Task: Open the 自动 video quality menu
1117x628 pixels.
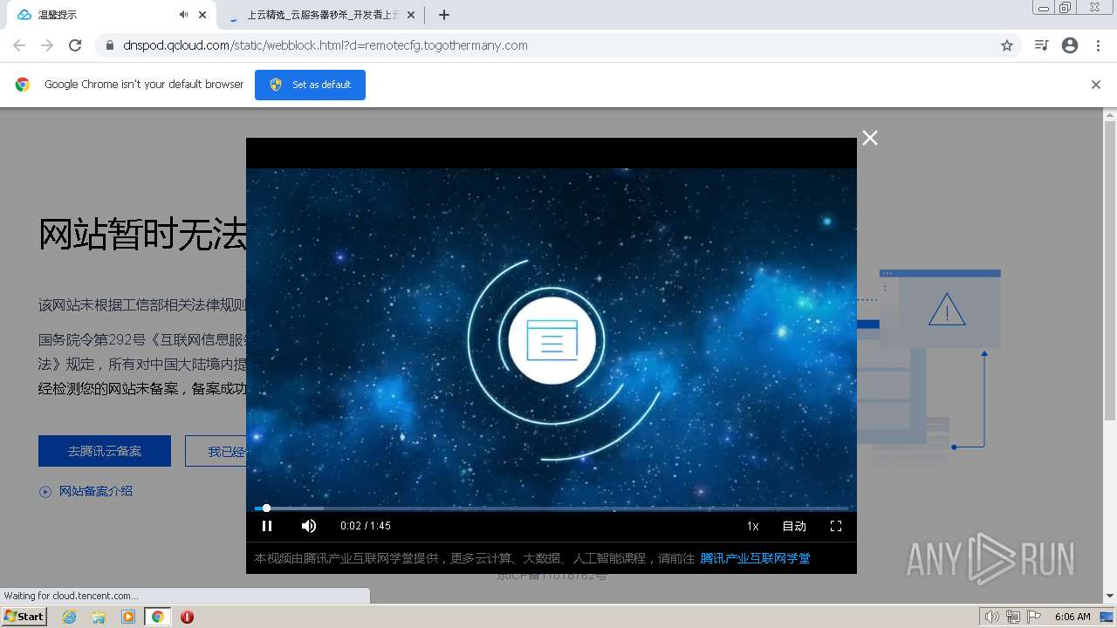Action: click(x=794, y=526)
